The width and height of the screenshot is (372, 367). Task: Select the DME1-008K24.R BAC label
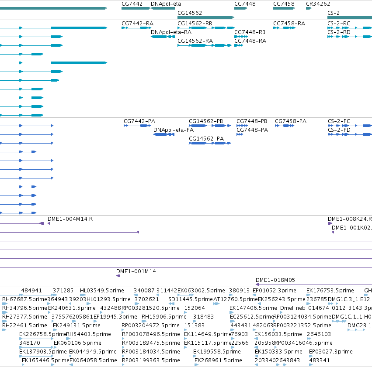click(x=350, y=219)
